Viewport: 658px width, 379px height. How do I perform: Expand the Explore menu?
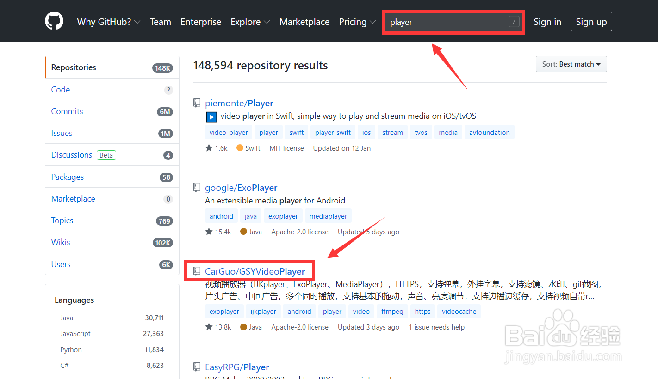point(250,22)
